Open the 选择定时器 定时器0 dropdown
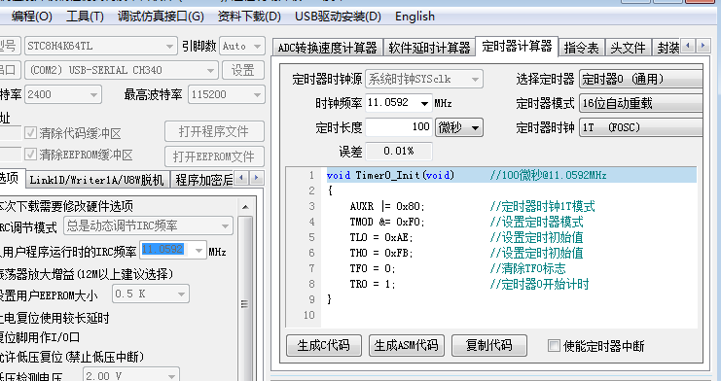This screenshot has width=721, height=381. pyautogui.click(x=641, y=79)
